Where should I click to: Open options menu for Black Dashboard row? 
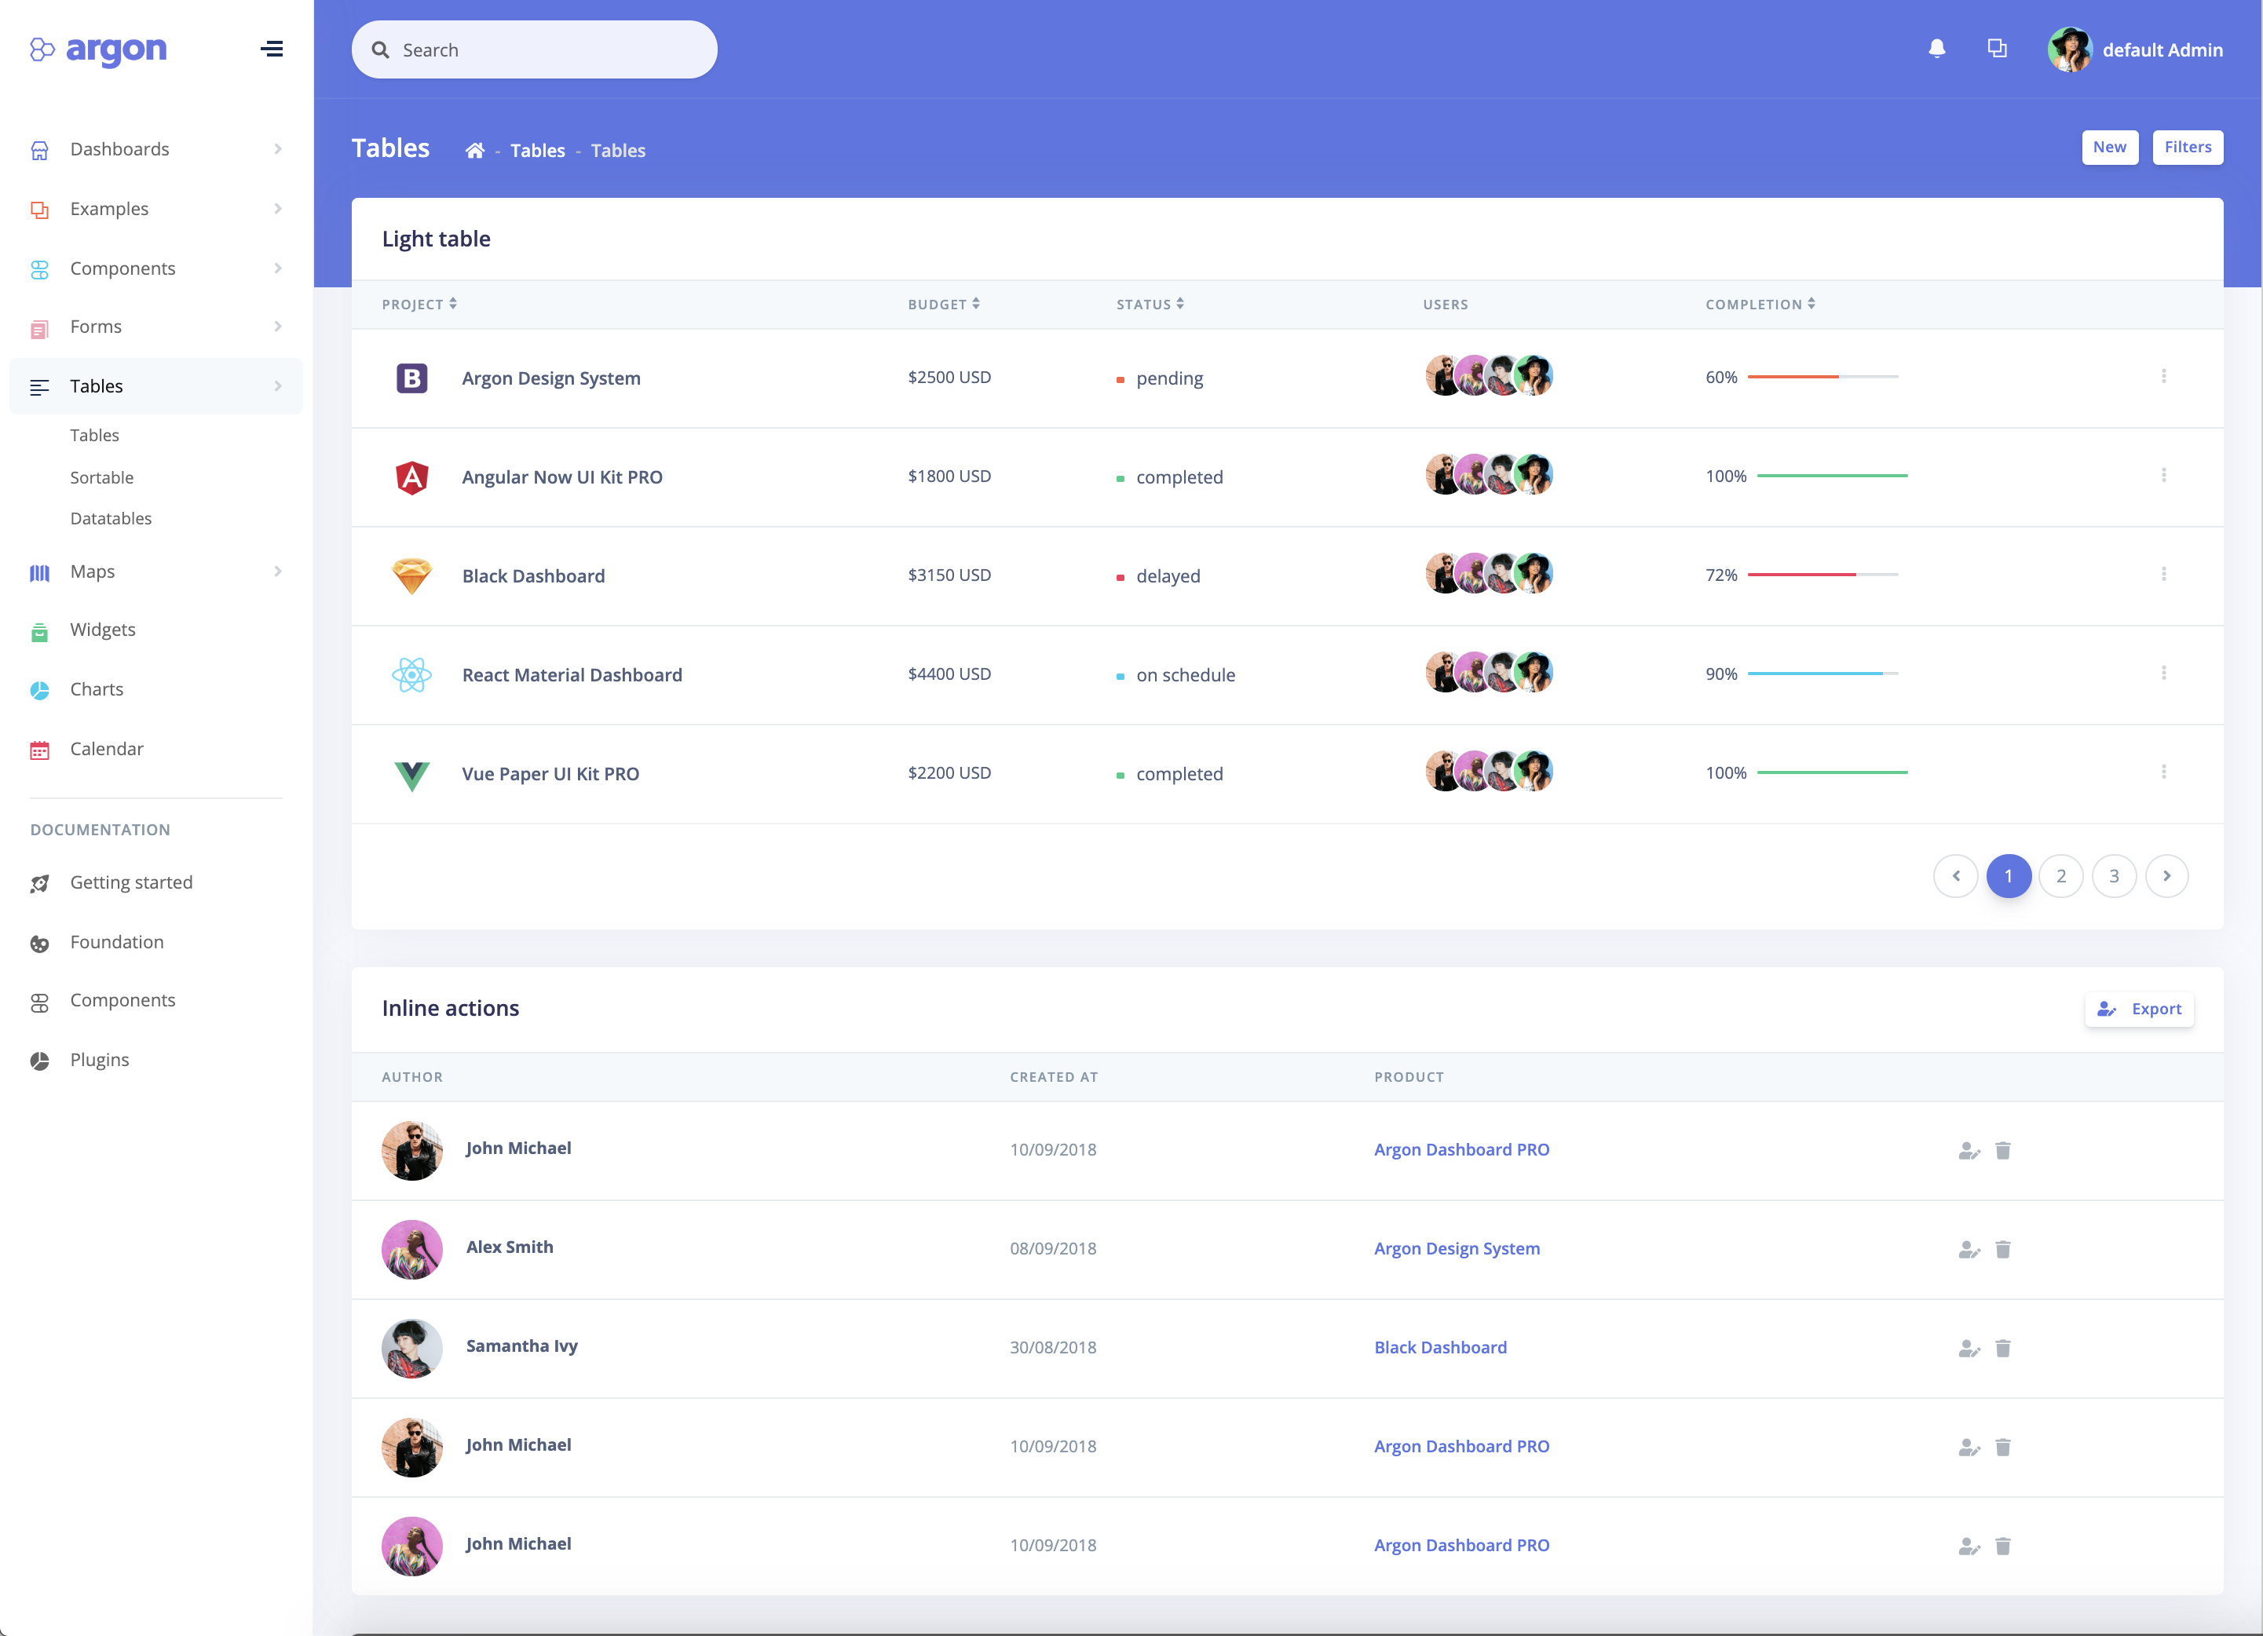point(2163,574)
